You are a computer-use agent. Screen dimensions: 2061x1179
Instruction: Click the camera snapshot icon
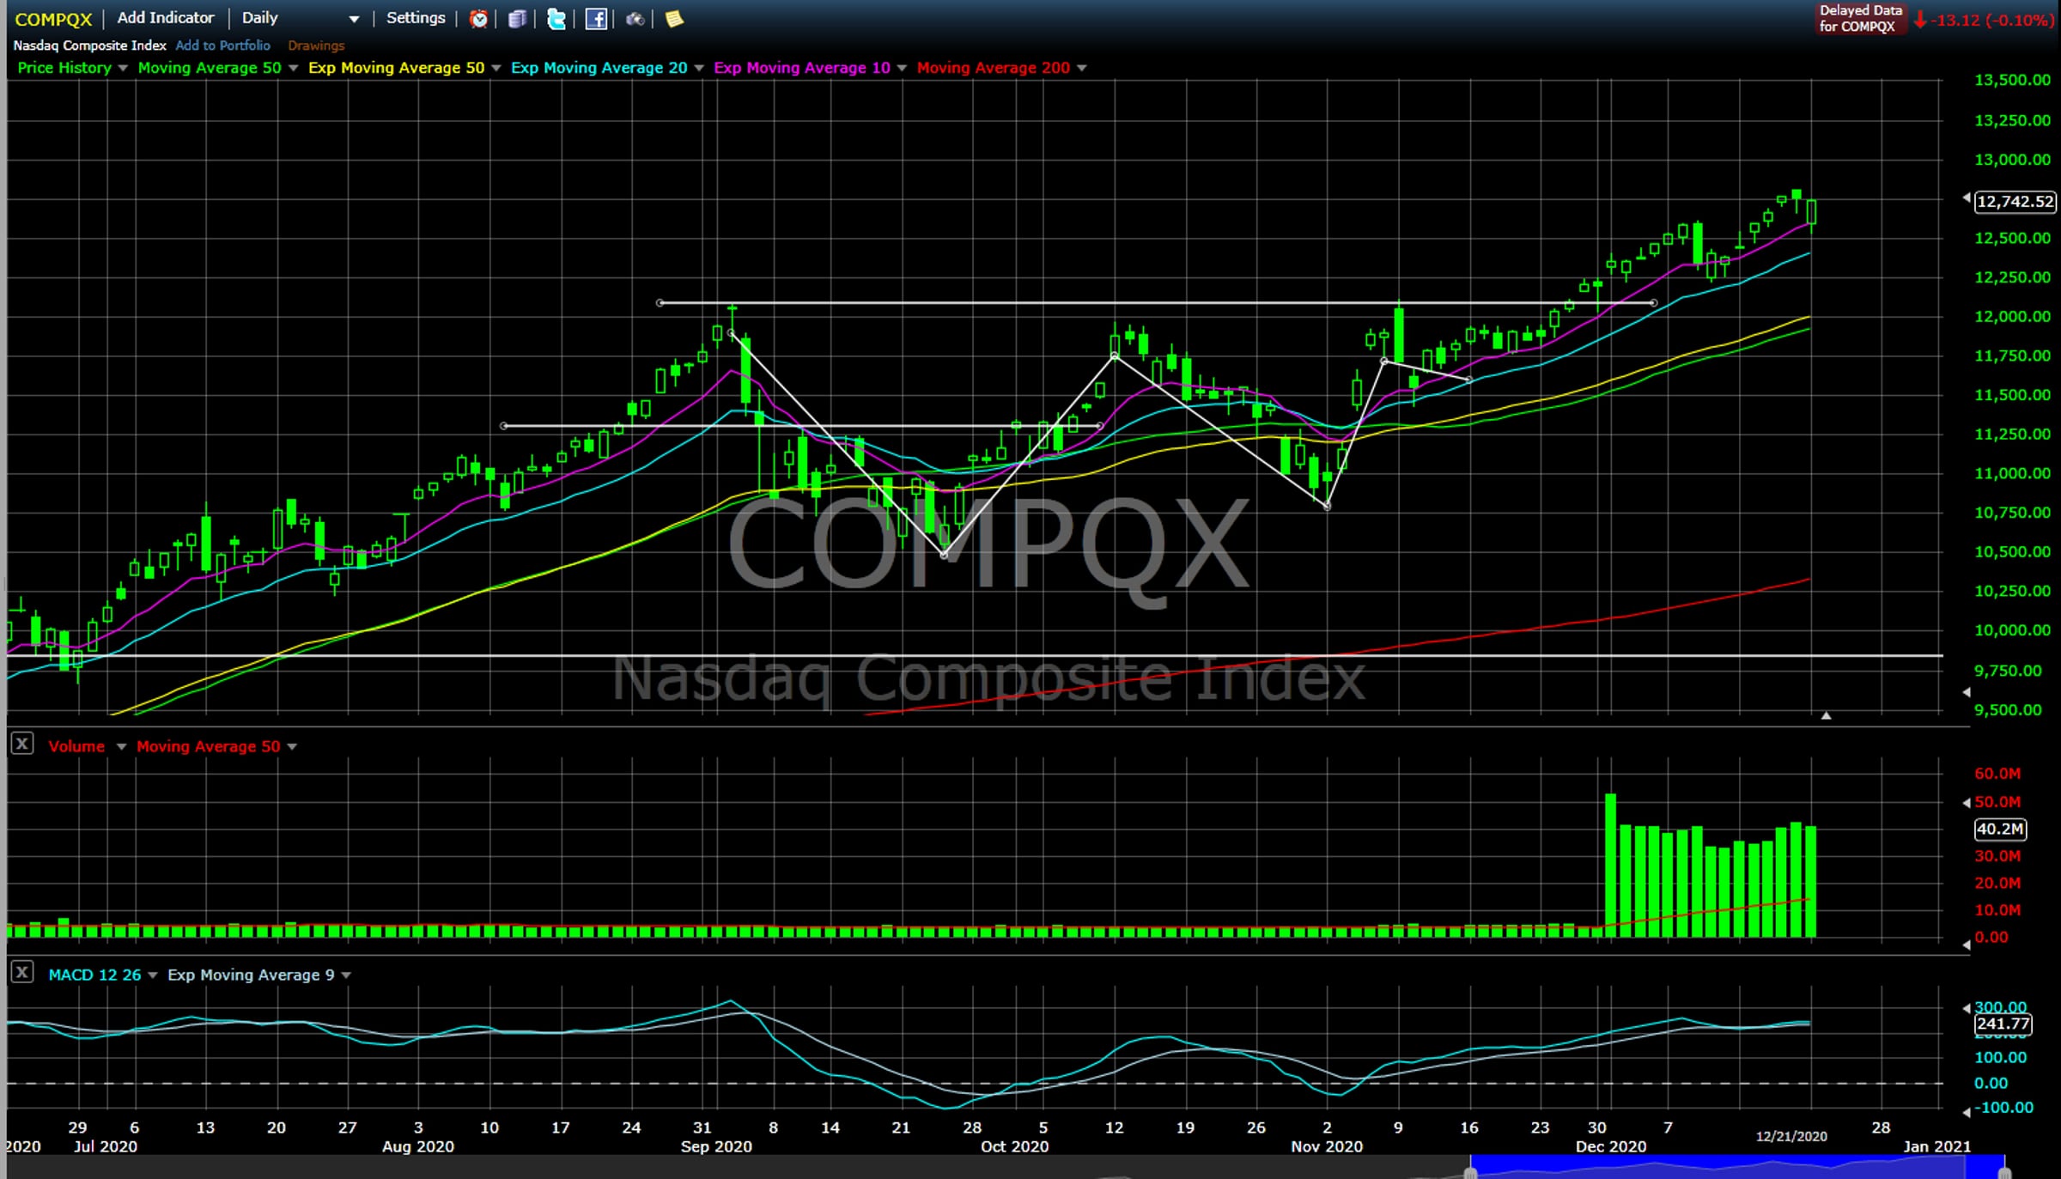tap(635, 19)
